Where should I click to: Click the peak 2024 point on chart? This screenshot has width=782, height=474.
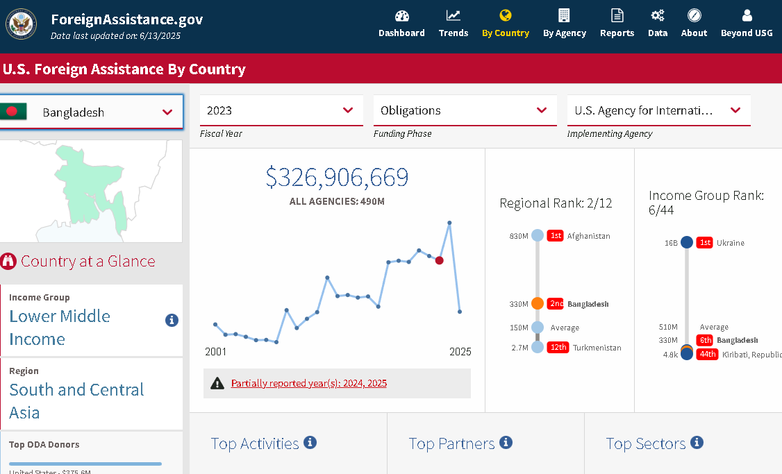click(449, 223)
